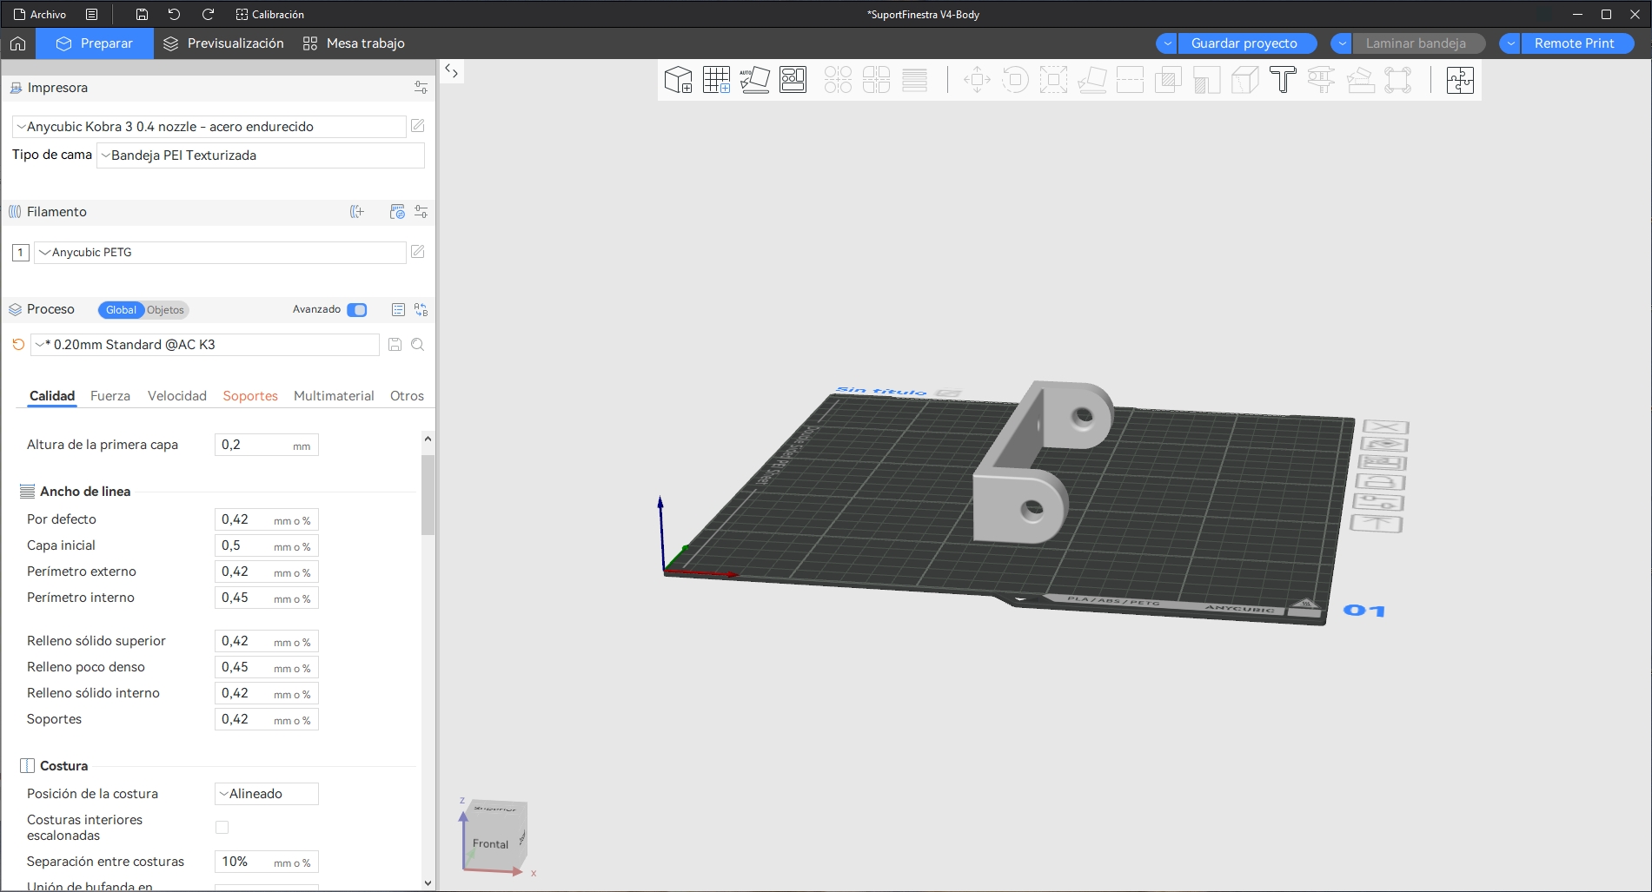
Task: Click the add filament icon
Action: pyautogui.click(x=356, y=212)
